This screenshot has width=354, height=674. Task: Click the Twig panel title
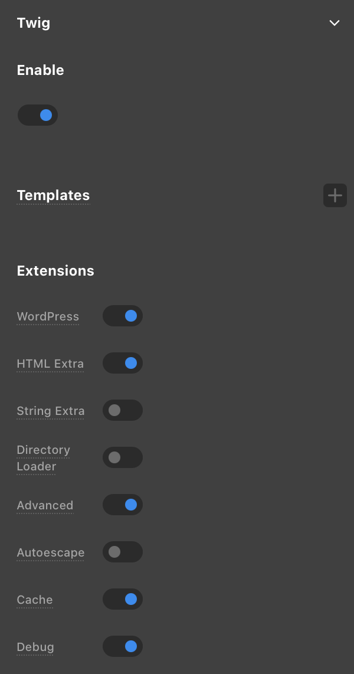click(x=34, y=23)
